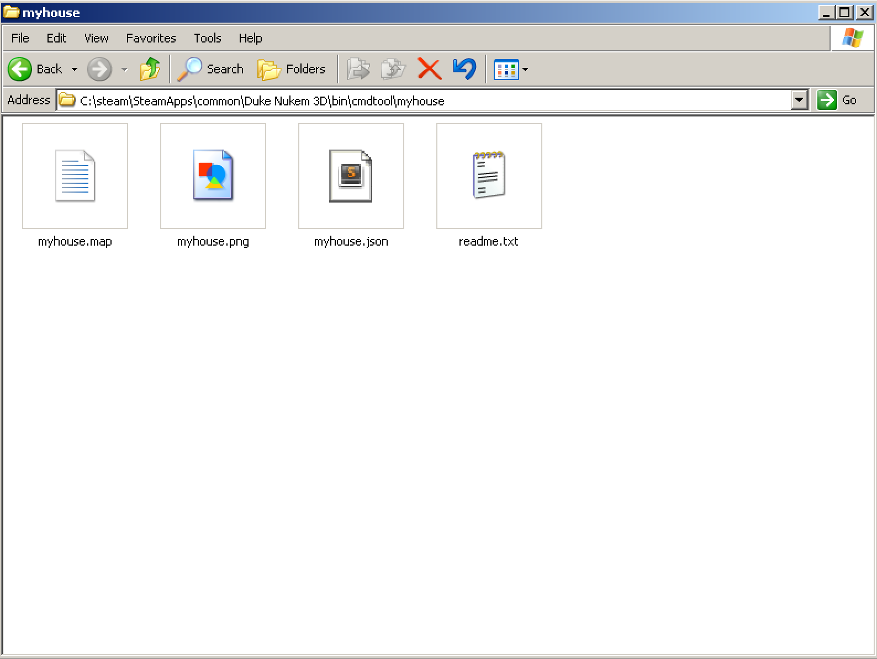The image size is (877, 659).
Task: Click the folder icon in address bar
Action: 67,100
